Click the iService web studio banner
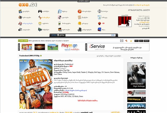The image size is (167, 113). point(118,47)
